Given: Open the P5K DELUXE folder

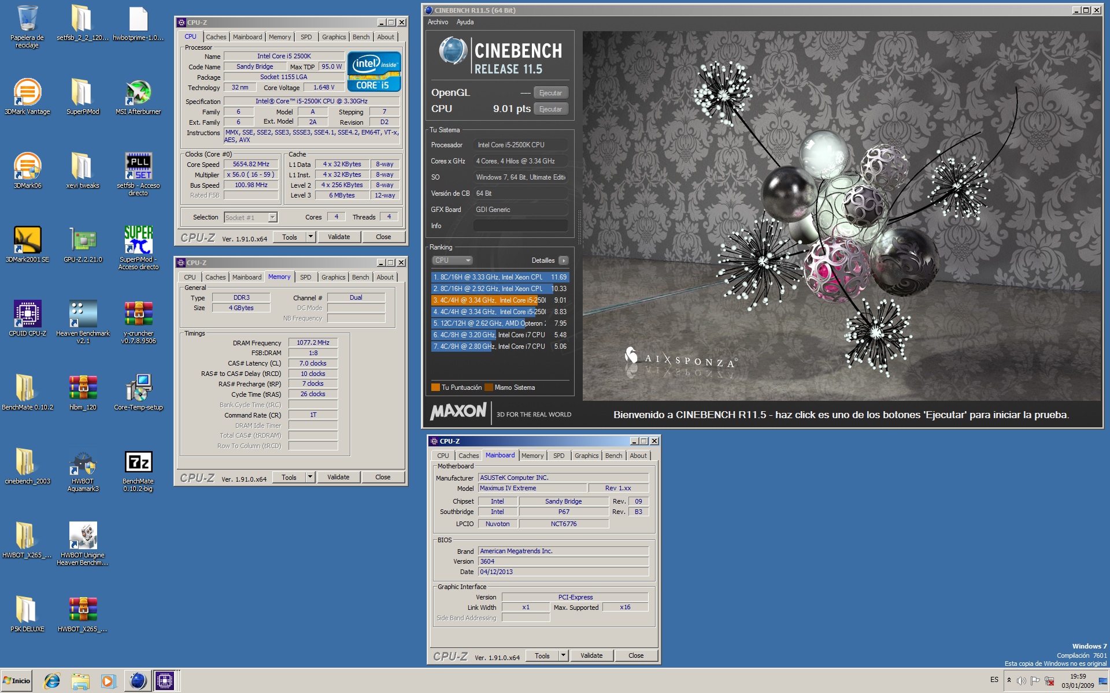Looking at the screenshot, I should point(27,614).
